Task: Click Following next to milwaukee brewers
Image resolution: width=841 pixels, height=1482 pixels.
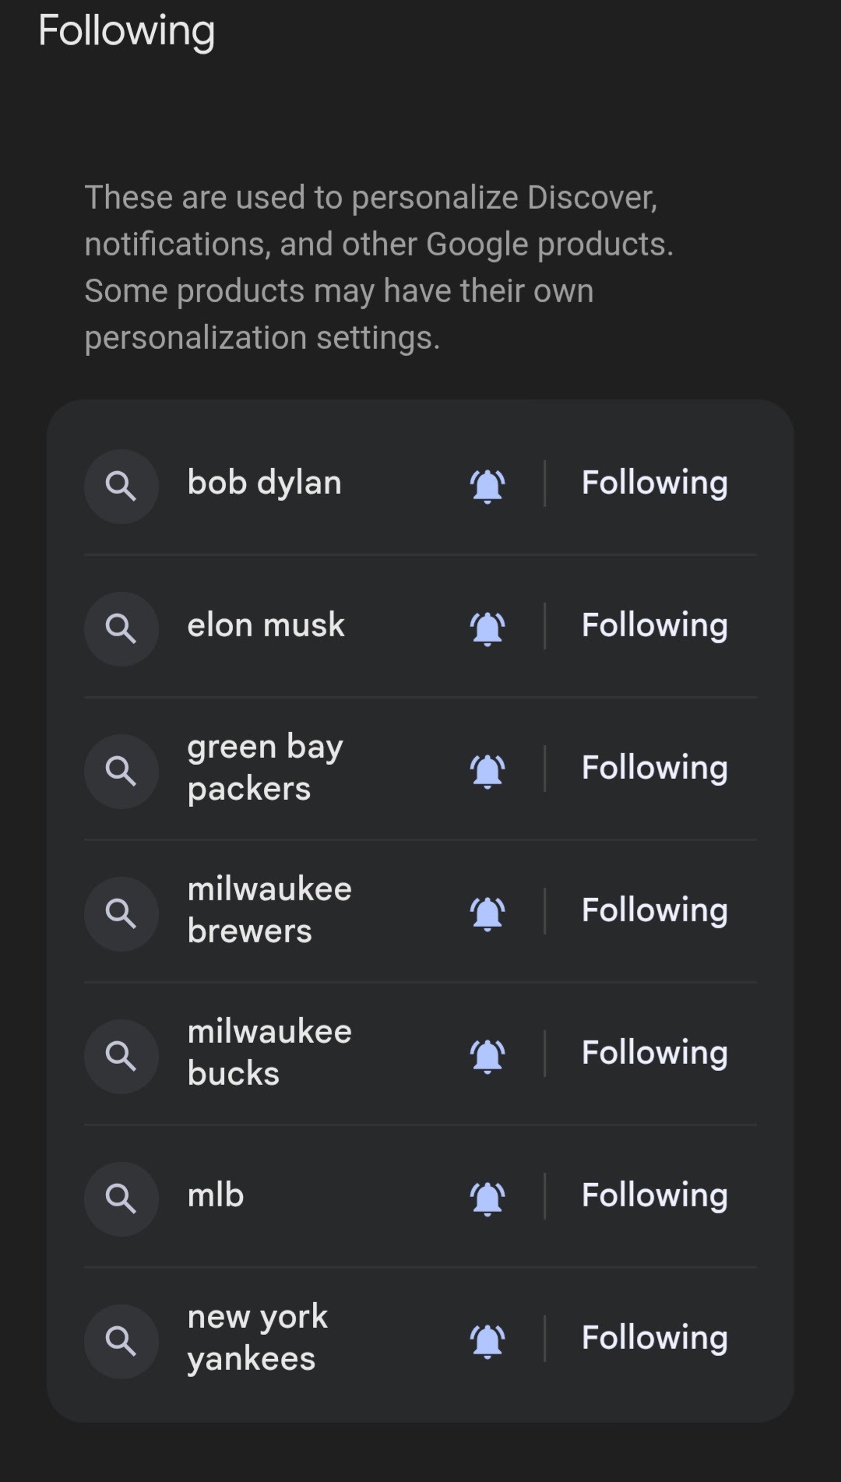Action: [654, 911]
